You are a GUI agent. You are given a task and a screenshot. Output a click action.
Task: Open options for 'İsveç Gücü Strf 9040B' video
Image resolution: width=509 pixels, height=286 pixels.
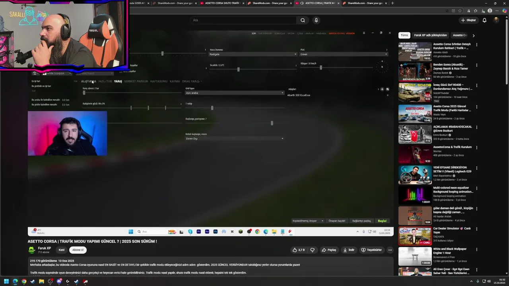click(476, 85)
